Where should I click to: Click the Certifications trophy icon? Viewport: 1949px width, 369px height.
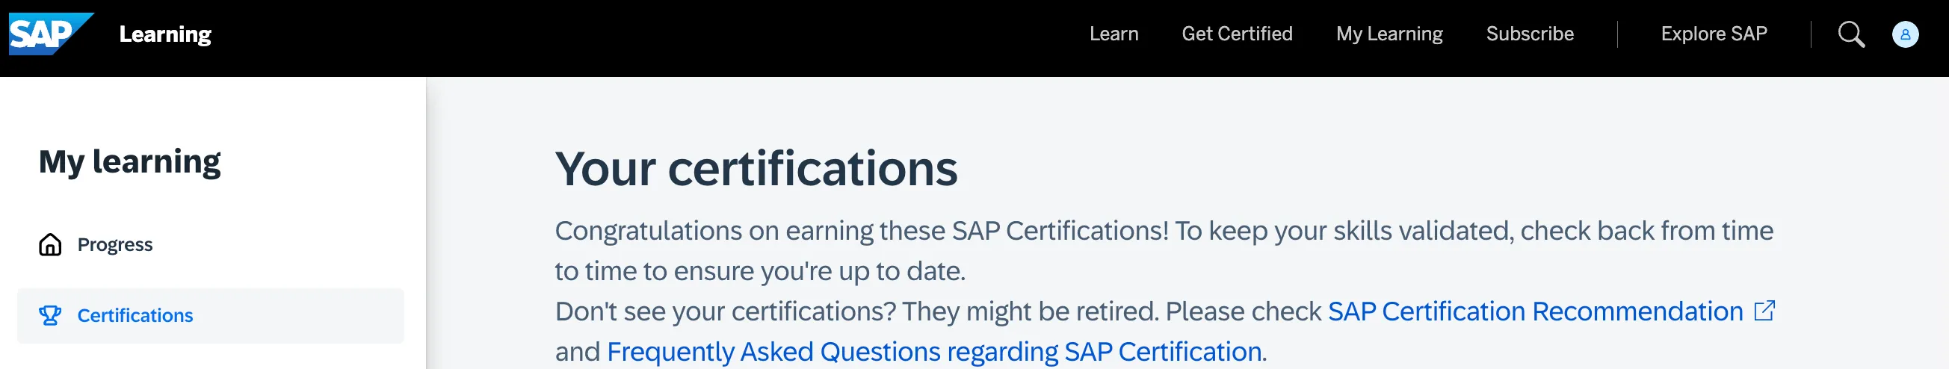click(50, 315)
